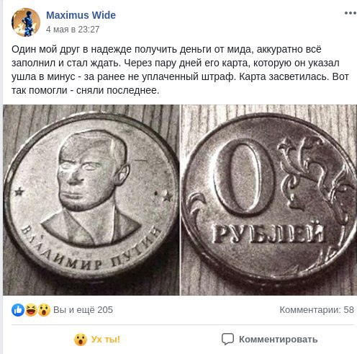Open the Putin coin photo
357x354 pixels.
[x=91, y=200]
